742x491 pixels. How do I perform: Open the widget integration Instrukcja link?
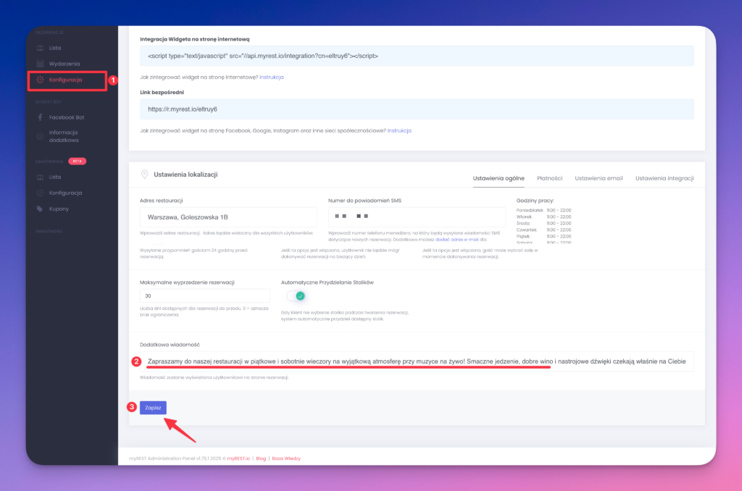coord(272,77)
